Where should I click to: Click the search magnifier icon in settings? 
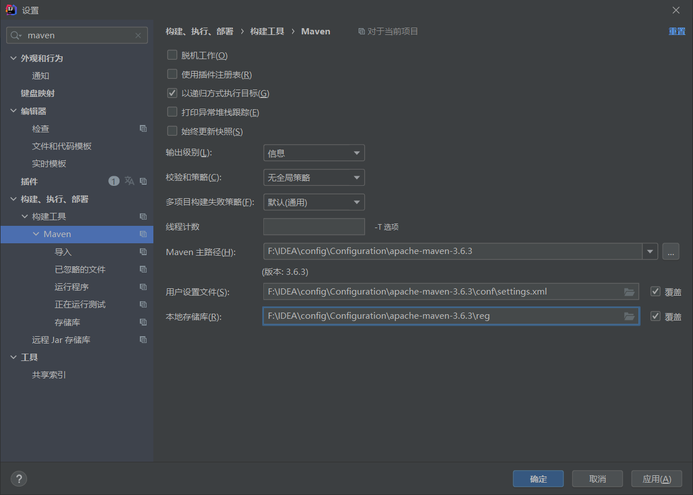click(x=15, y=35)
